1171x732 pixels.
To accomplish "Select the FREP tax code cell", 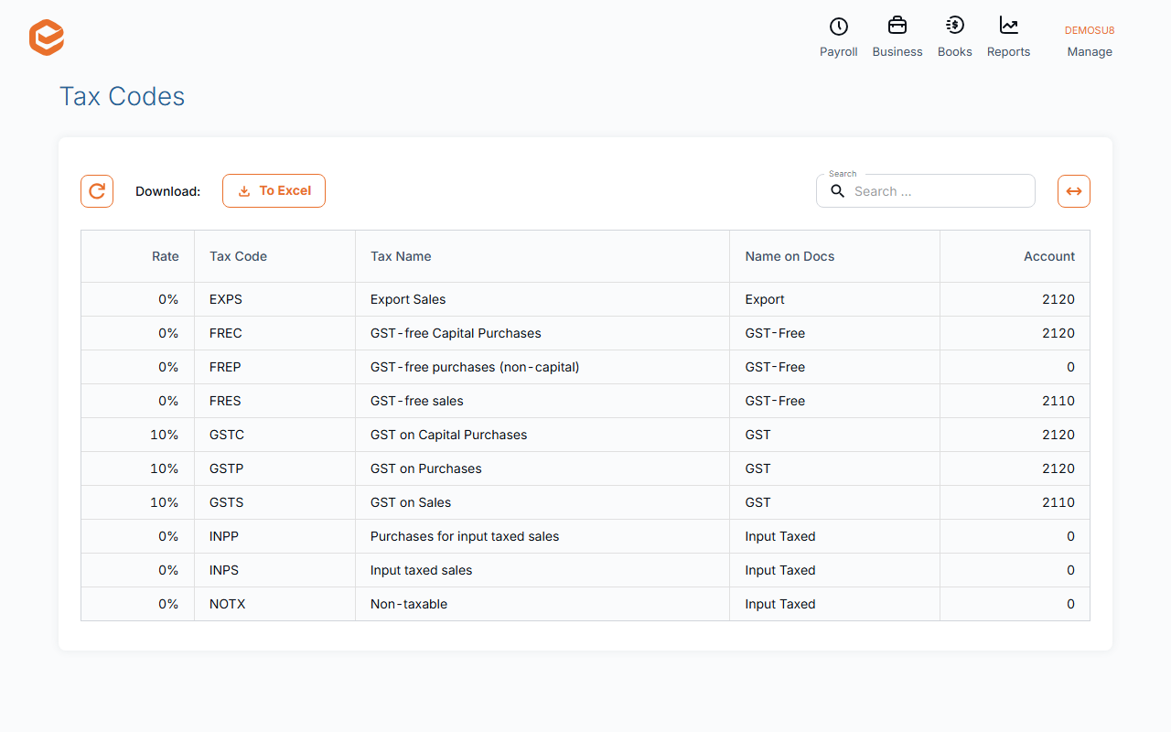I will click(x=274, y=367).
